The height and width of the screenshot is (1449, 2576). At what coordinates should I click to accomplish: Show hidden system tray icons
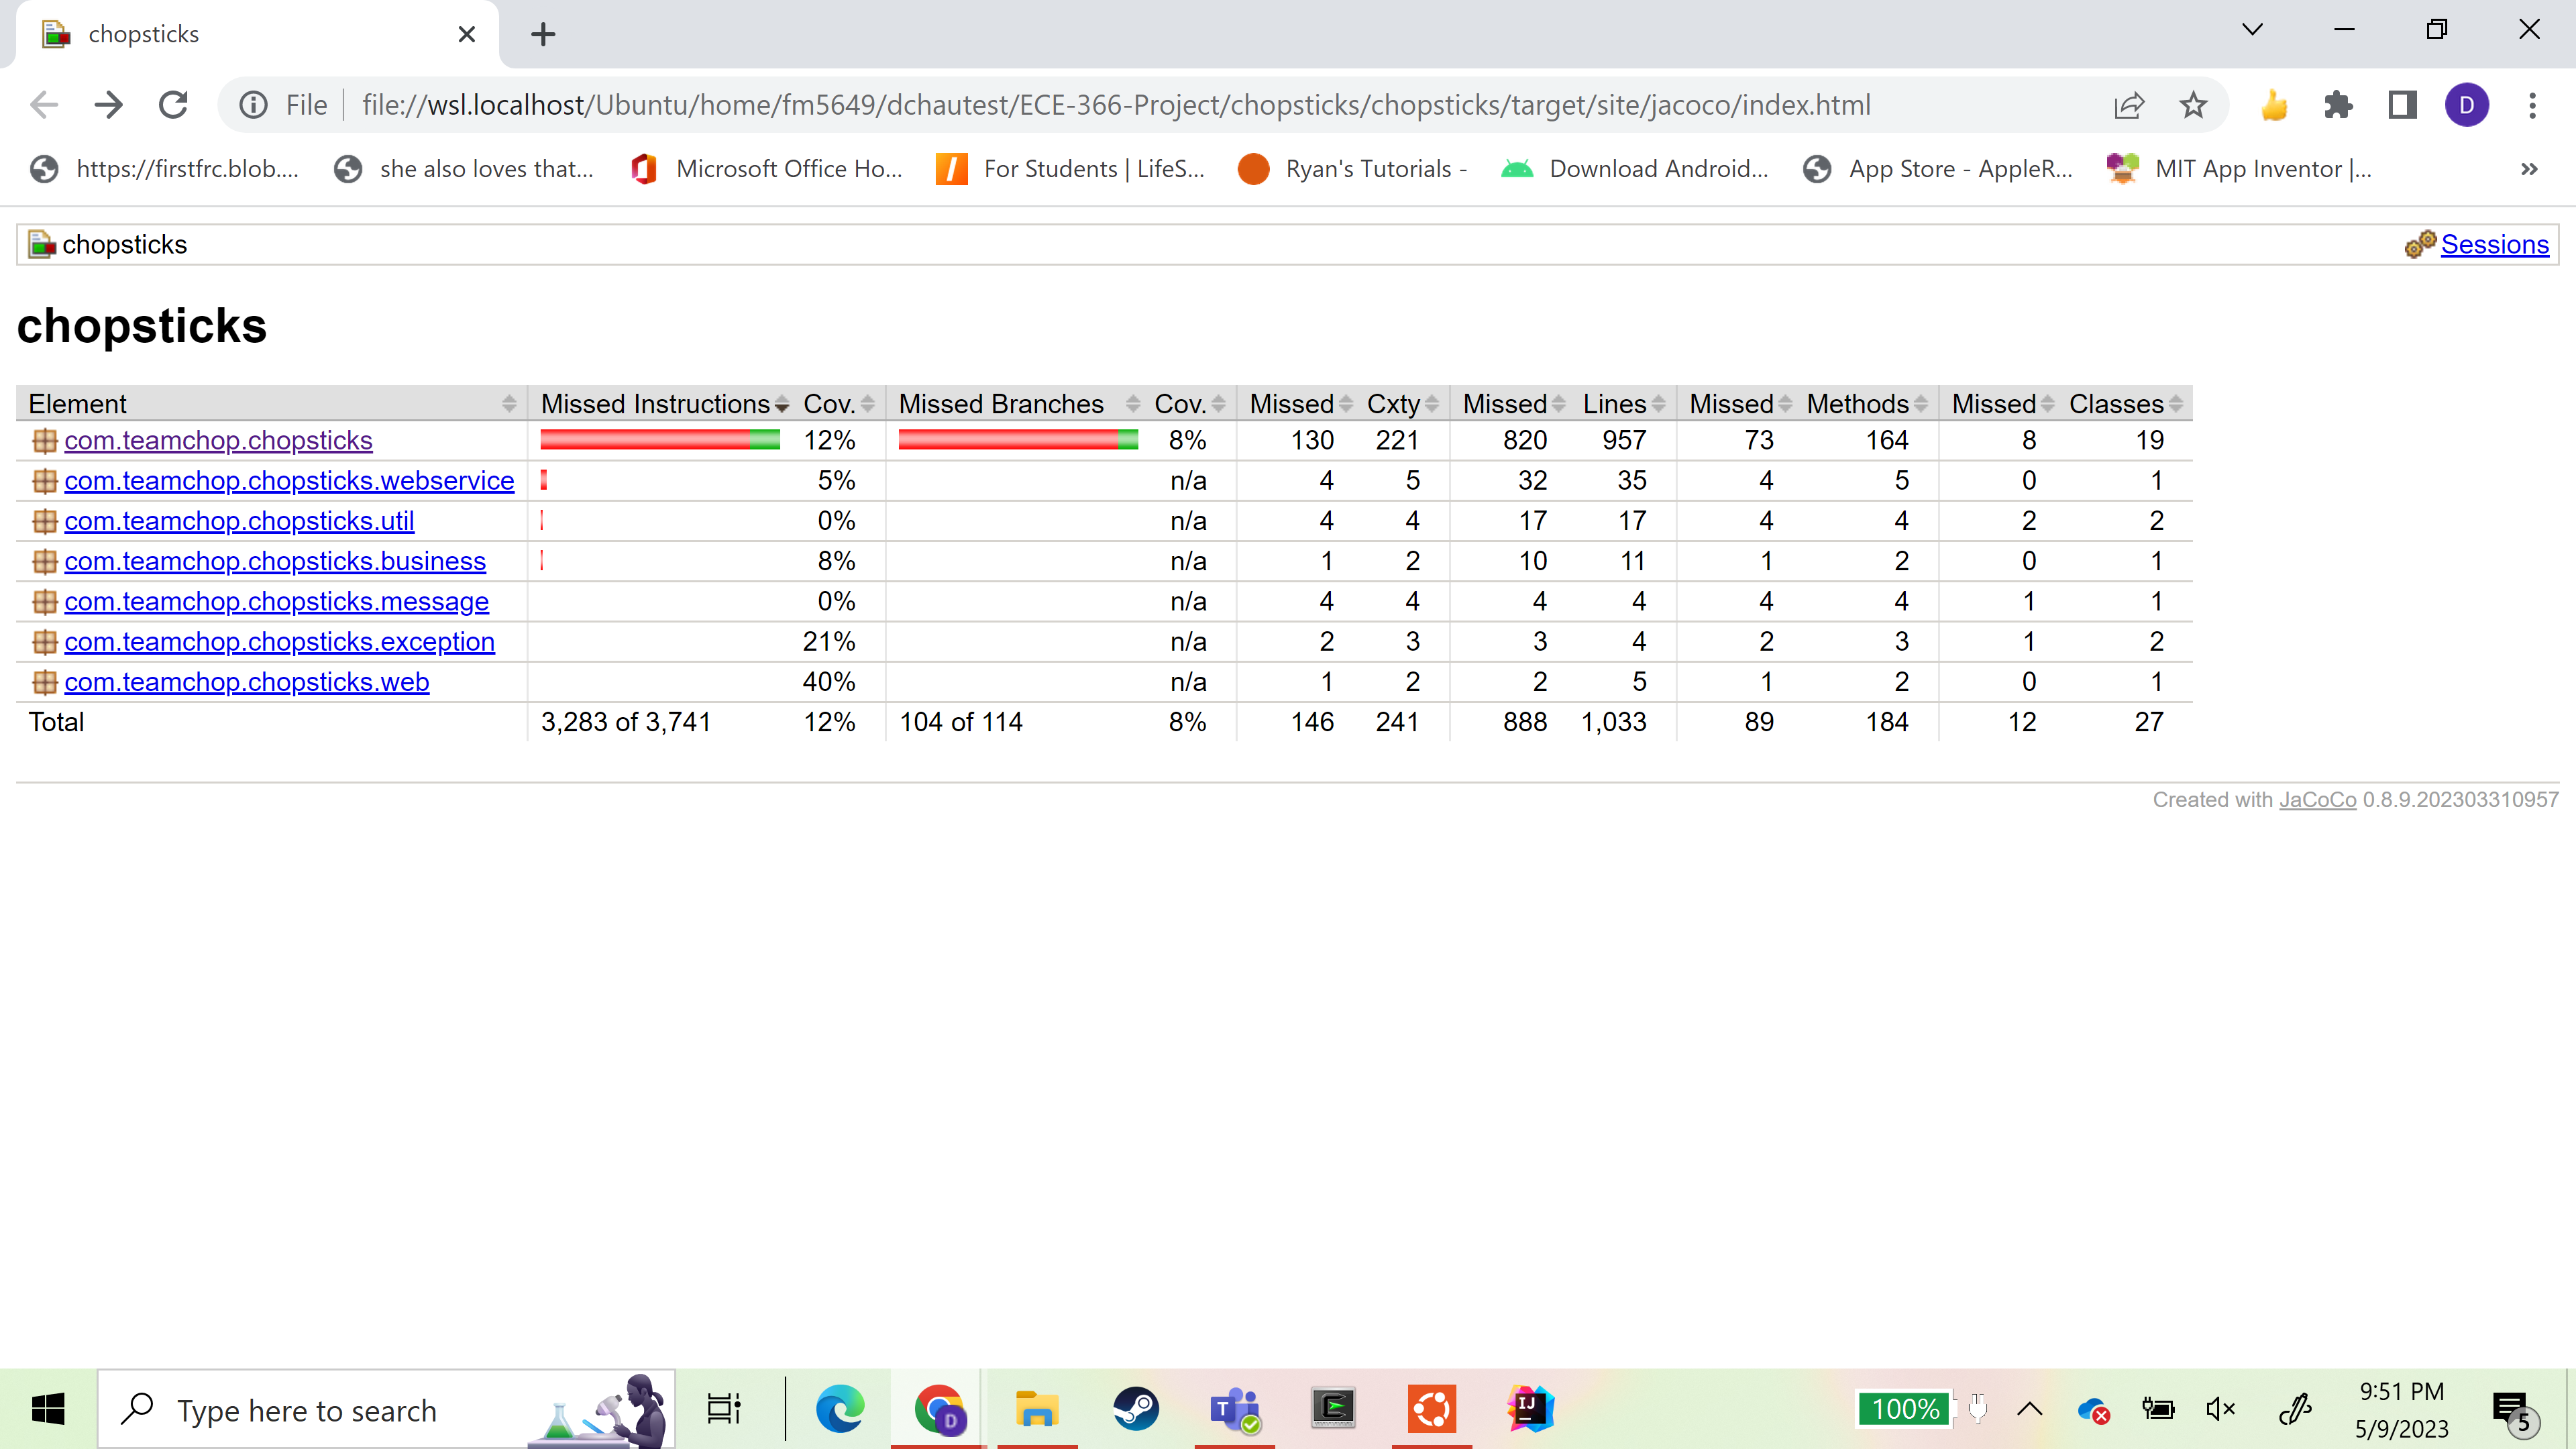2030,1409
